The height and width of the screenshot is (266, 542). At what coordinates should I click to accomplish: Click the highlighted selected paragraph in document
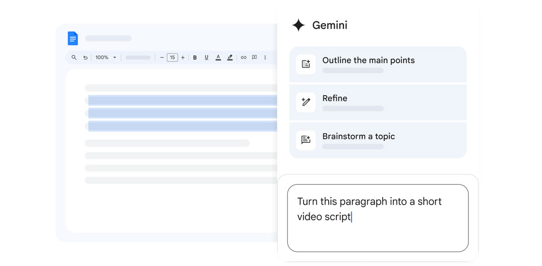[x=182, y=113]
